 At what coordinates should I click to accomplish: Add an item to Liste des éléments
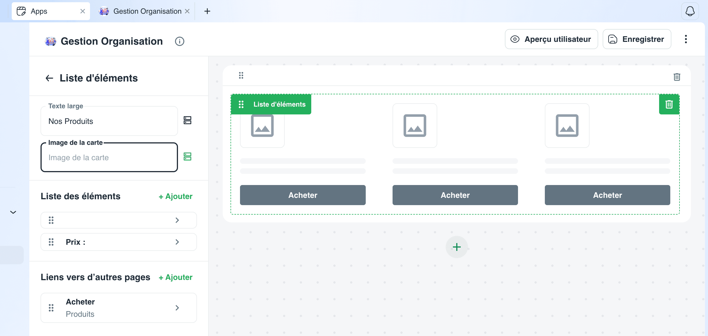tap(175, 196)
